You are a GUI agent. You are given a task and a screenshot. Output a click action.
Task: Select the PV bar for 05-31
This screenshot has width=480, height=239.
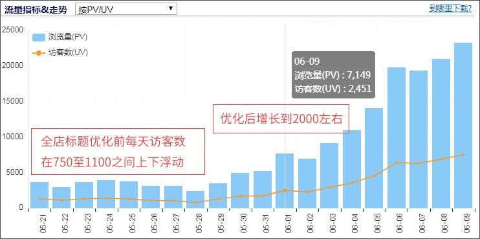pos(263,189)
